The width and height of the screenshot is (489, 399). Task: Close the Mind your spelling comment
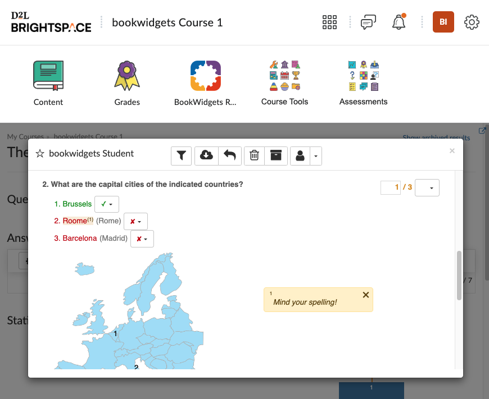366,295
